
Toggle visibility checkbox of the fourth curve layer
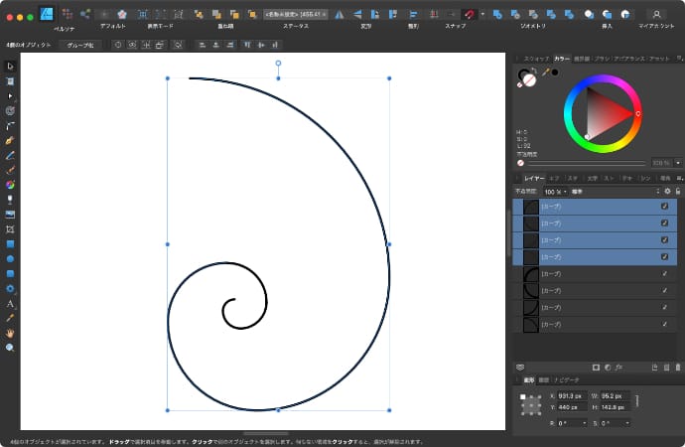pos(664,256)
